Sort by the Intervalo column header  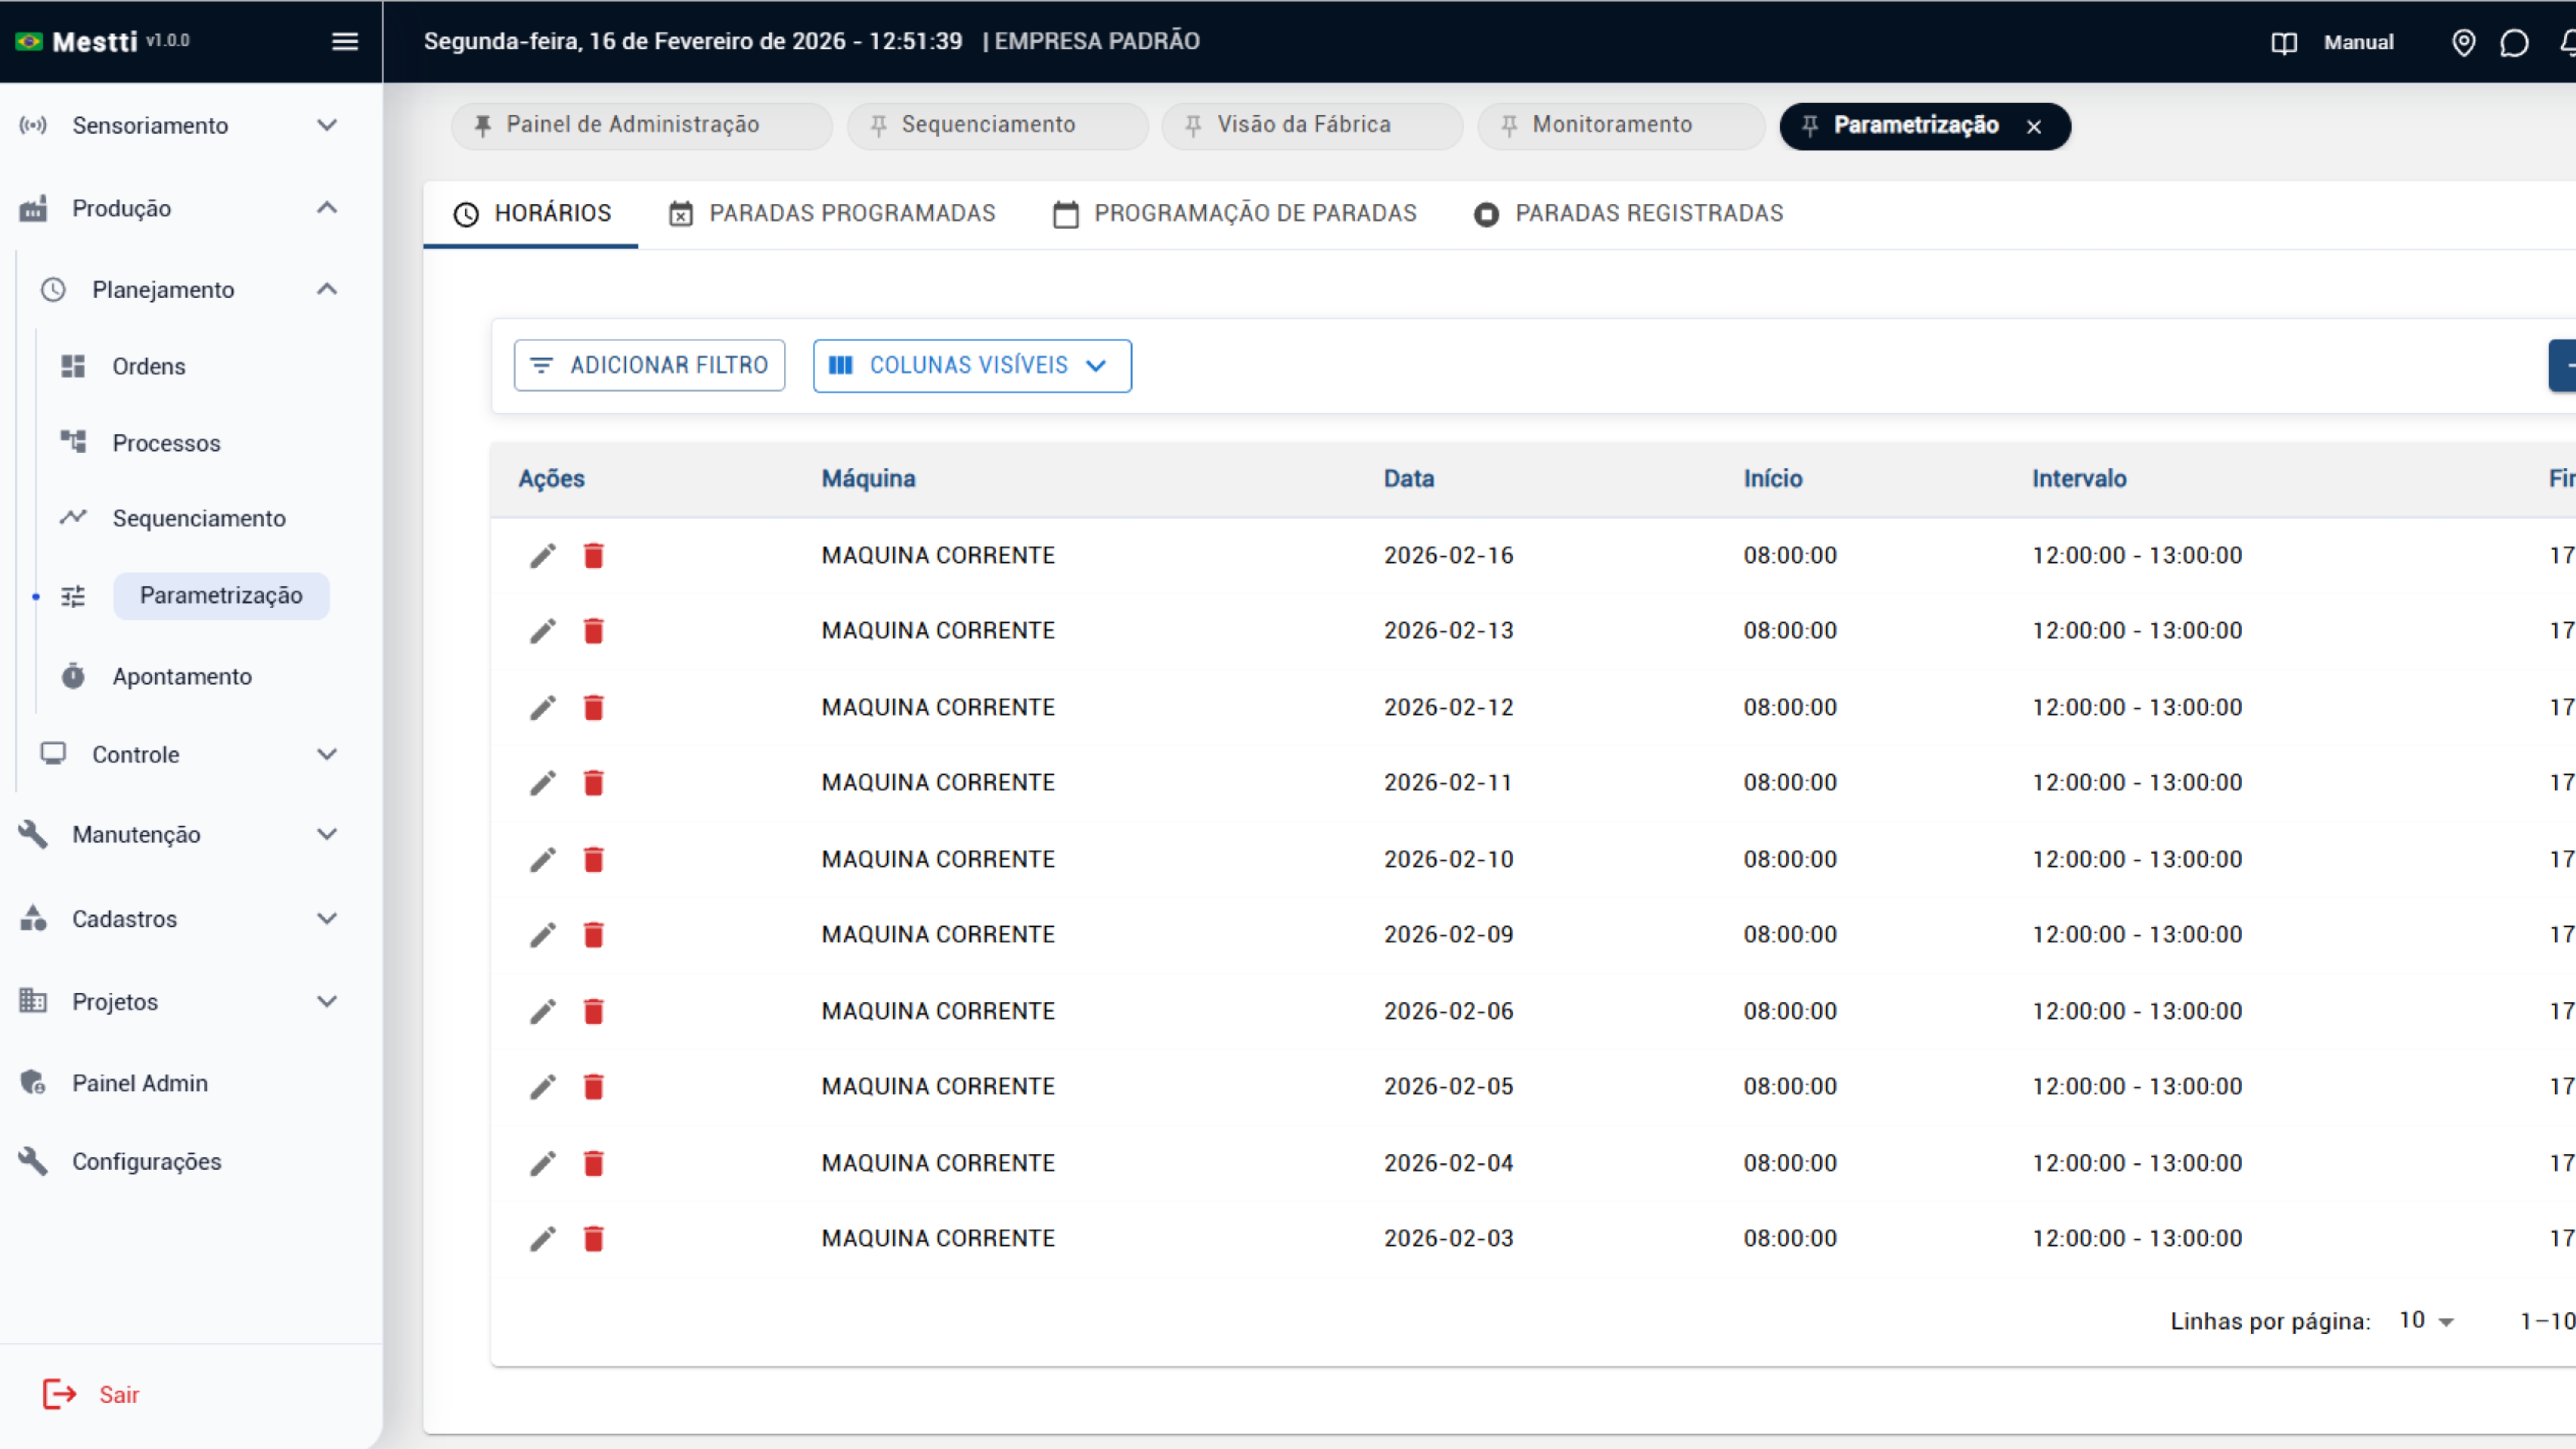point(2079,479)
